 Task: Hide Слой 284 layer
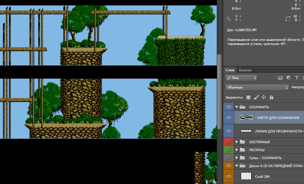click(228, 176)
